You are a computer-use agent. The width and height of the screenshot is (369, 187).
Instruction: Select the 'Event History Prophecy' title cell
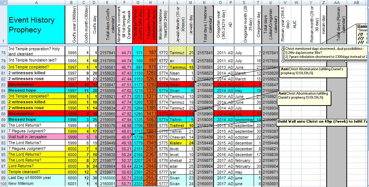tap(36, 25)
